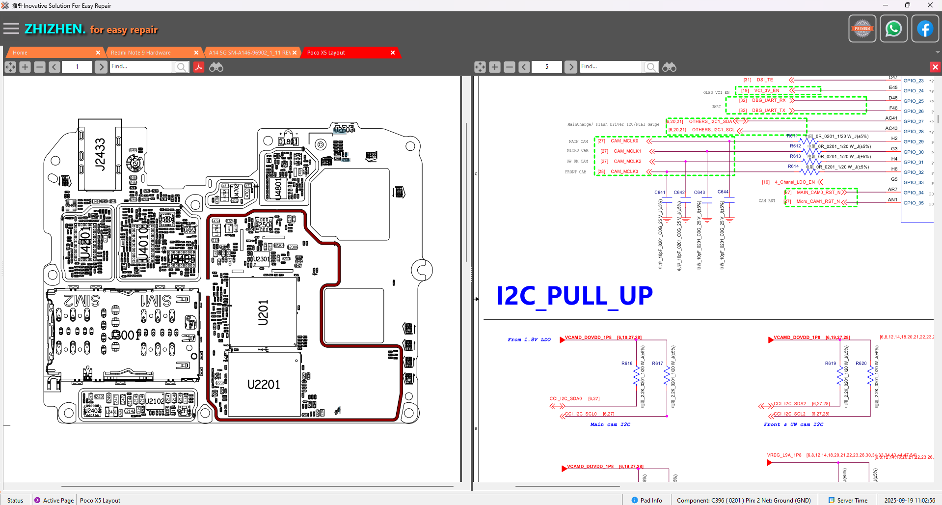Open the hamburger menu
The image size is (942, 505).
11,29
